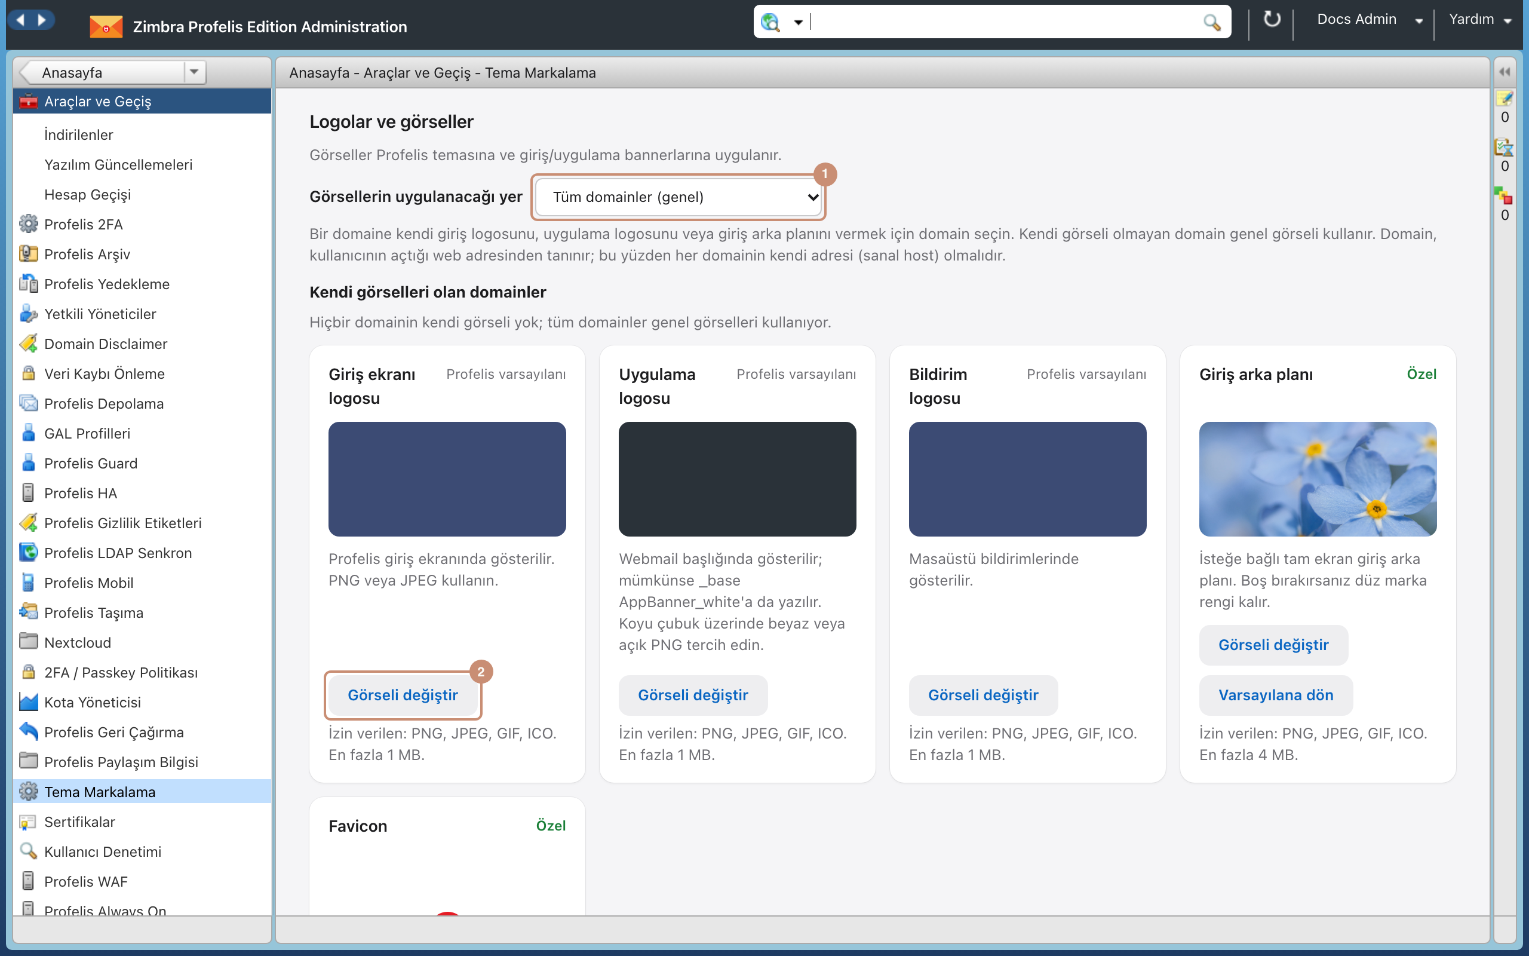
Task: Click the Profelis Arşiv sidebar icon
Action: tap(29, 253)
